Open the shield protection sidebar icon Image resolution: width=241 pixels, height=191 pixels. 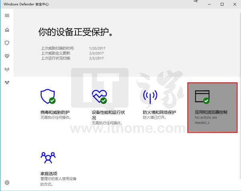7,43
